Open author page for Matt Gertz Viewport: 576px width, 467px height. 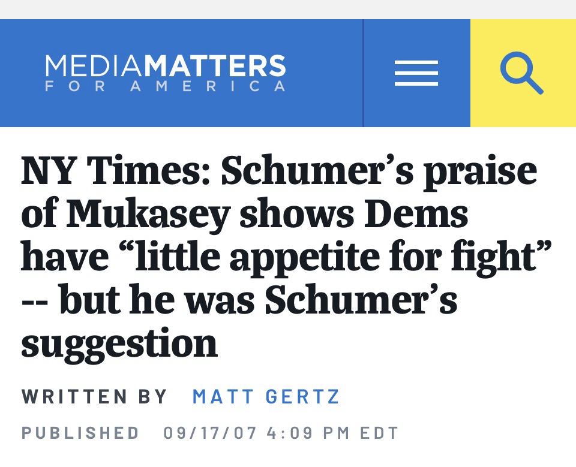266,397
